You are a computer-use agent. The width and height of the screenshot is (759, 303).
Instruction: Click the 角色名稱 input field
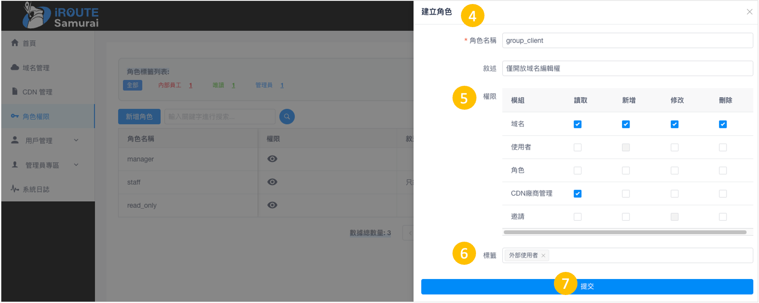(627, 40)
